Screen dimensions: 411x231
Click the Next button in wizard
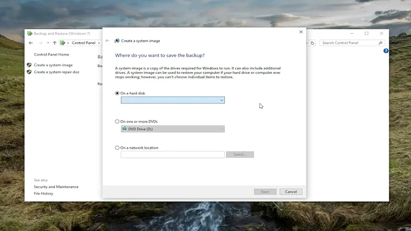point(265,192)
